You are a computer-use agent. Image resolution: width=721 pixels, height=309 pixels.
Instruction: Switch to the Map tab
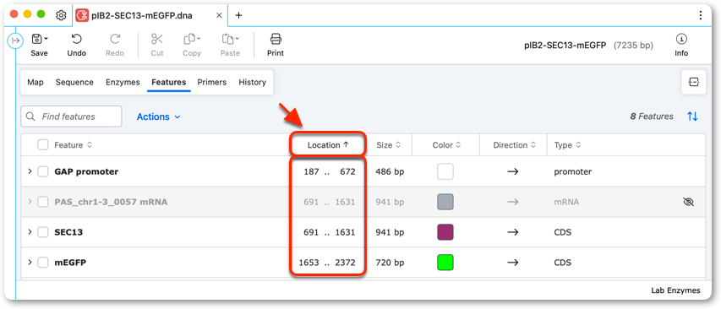[x=36, y=82]
